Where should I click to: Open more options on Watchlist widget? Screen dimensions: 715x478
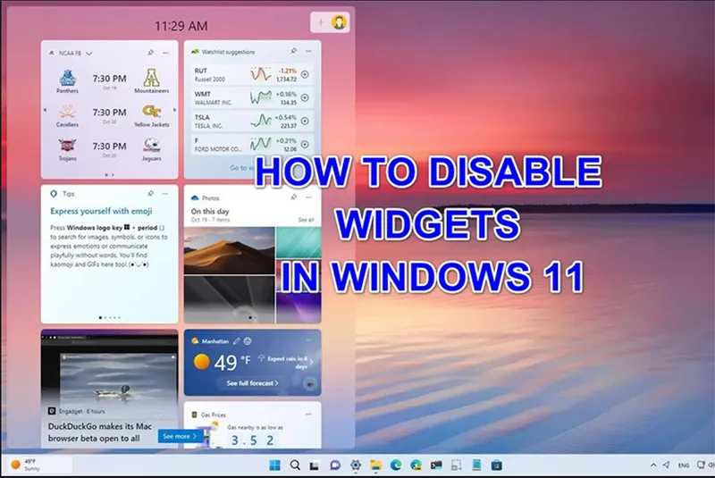coord(308,52)
